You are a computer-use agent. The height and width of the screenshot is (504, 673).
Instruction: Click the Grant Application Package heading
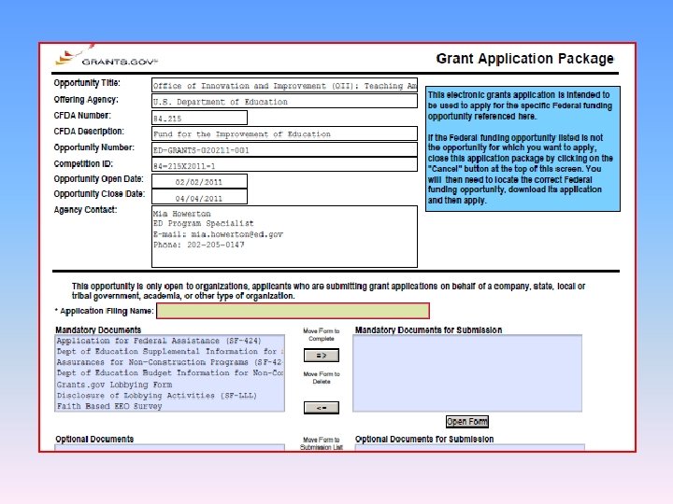[525, 59]
